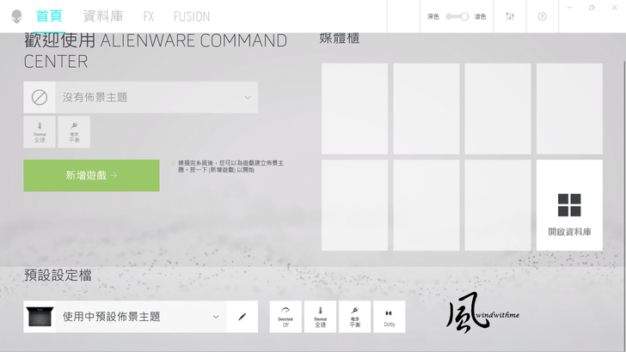Click the 電源 平衡 tile in 預設設定檔 row

coord(355,317)
